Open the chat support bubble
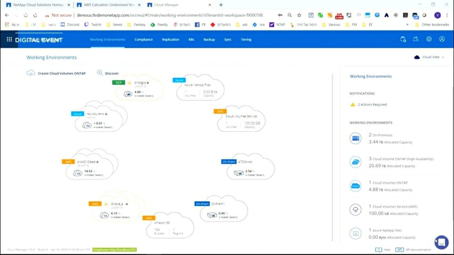The height and width of the screenshot is (255, 454). (x=442, y=242)
